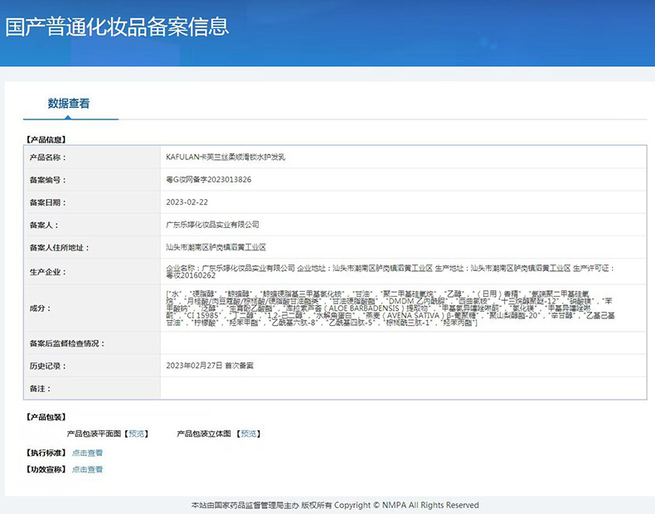Click the NMPA copyright footer text

(335, 505)
